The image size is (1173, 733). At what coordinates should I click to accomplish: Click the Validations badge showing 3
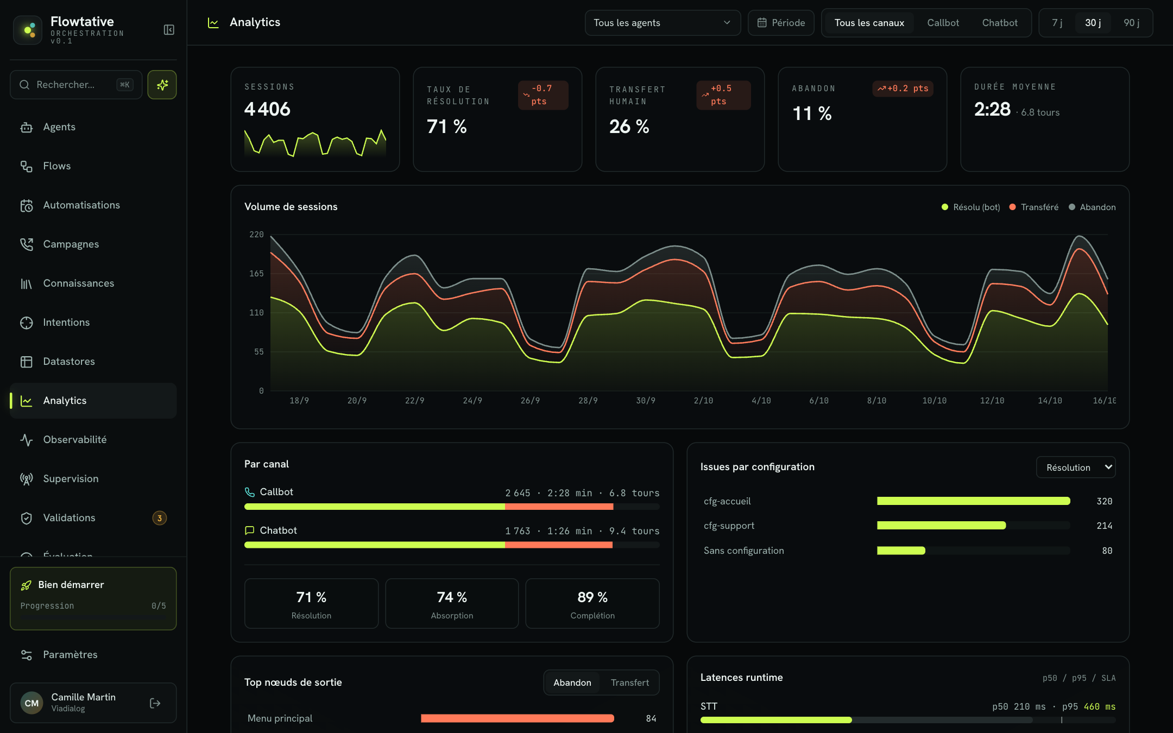coord(160,518)
